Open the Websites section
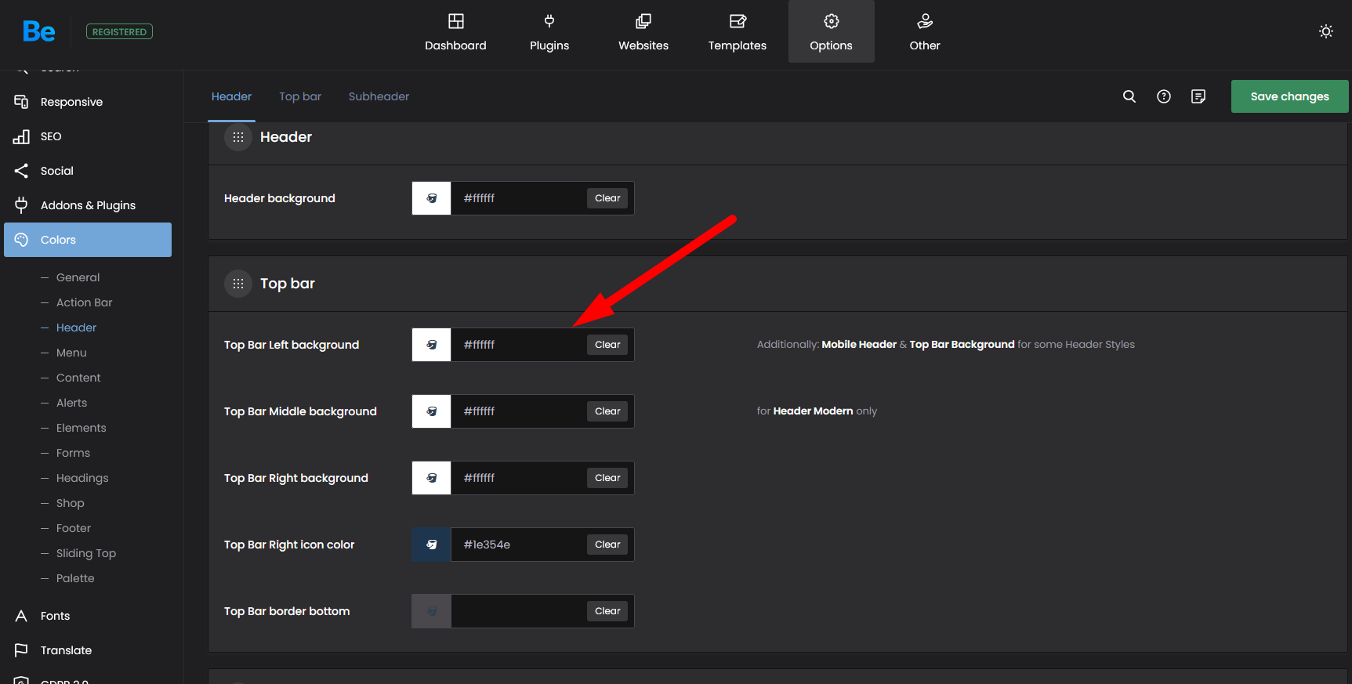The width and height of the screenshot is (1352, 684). 643,32
